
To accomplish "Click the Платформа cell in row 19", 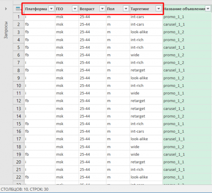I will (39, 154).
